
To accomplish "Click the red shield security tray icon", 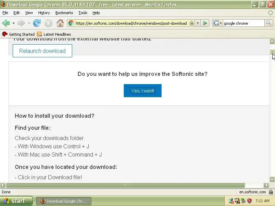I will 249,201.
